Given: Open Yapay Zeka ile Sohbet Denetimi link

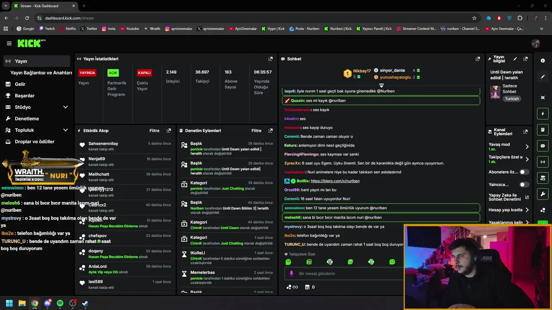Looking at the screenshot, I should pos(508,197).
